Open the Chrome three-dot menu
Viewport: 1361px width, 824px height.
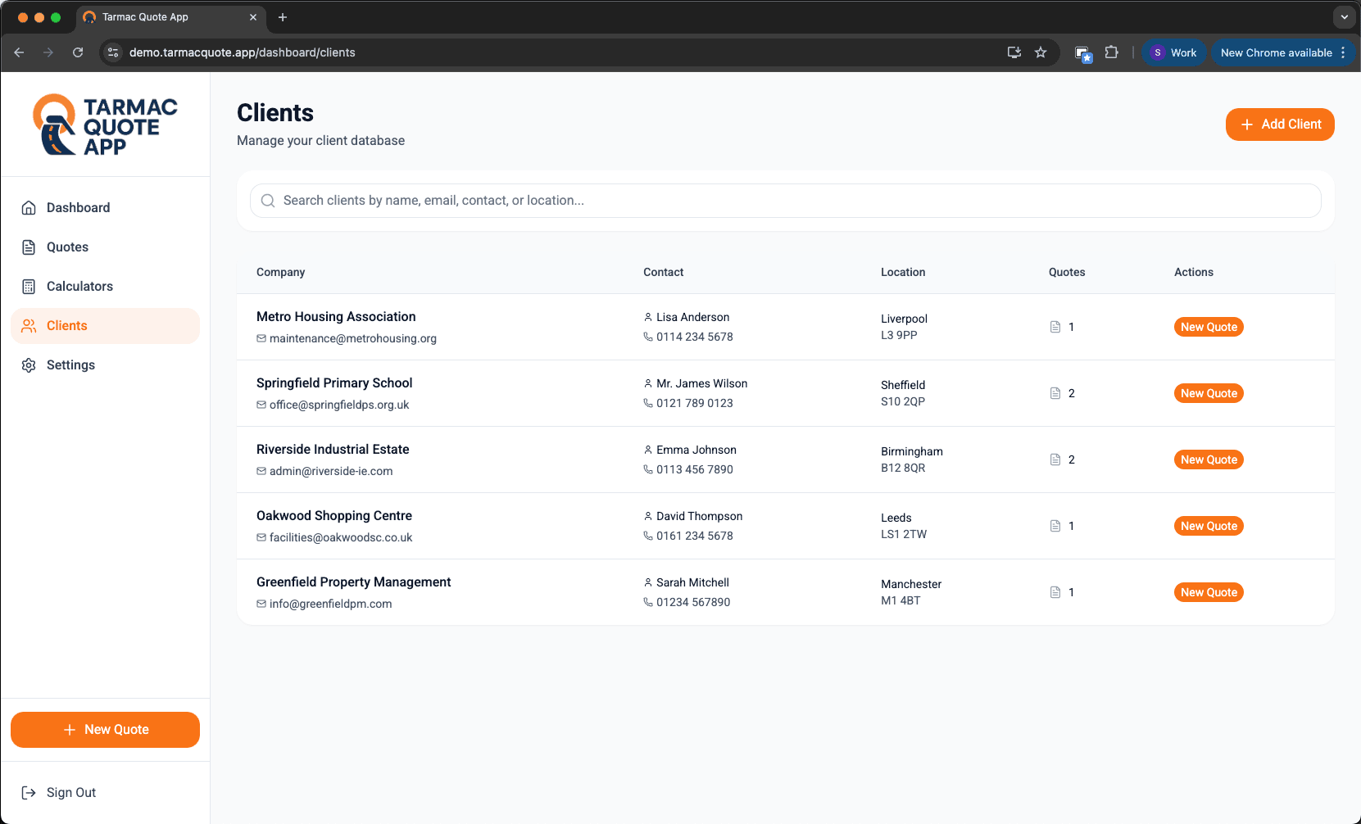[1343, 52]
